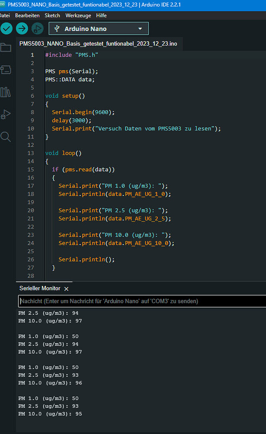Open the Debug sidebar panel
Screen dimensions: 266x434
pos(6,115)
